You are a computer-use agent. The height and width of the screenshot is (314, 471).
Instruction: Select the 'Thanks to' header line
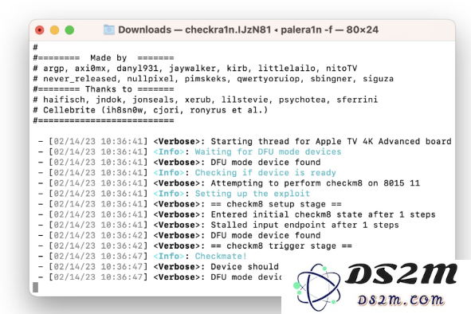pos(104,89)
